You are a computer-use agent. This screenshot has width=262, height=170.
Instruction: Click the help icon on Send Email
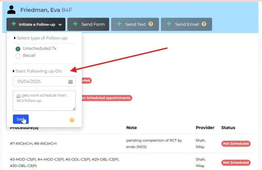(x=204, y=24)
